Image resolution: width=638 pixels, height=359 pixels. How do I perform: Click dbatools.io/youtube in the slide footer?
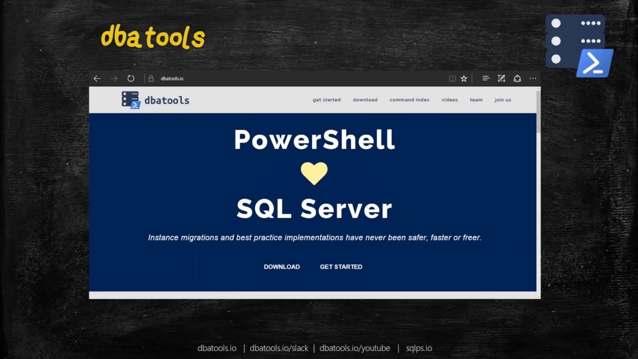355,348
